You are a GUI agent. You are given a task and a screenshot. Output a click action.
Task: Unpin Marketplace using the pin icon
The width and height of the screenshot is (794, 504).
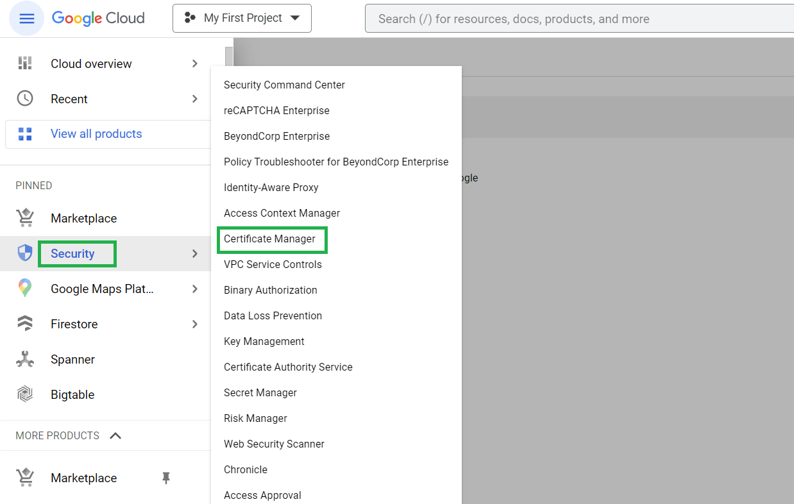click(166, 478)
